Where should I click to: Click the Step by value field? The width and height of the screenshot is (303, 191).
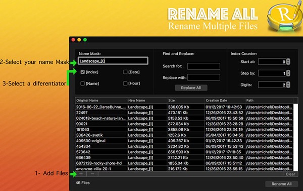272,73
